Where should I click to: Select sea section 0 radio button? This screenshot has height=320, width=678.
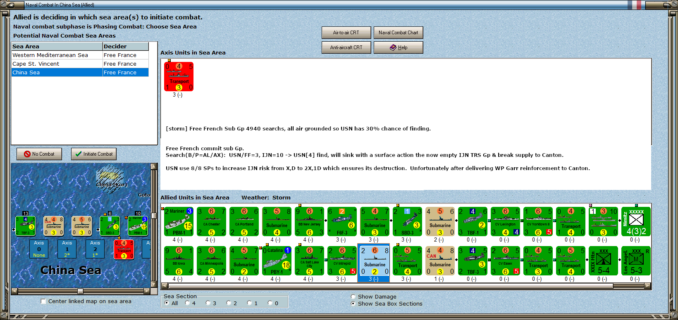point(270,303)
